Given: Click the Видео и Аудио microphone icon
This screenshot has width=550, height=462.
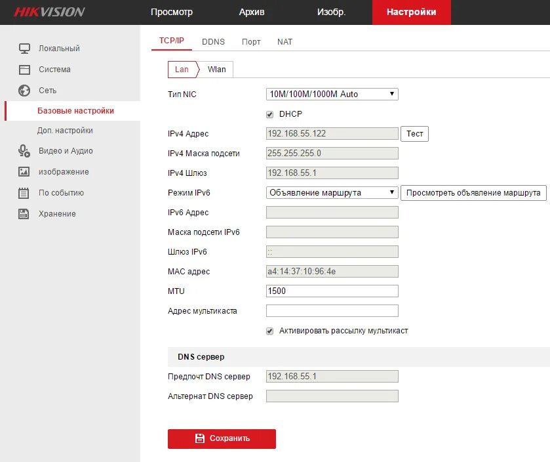Looking at the screenshot, I should coord(24,151).
